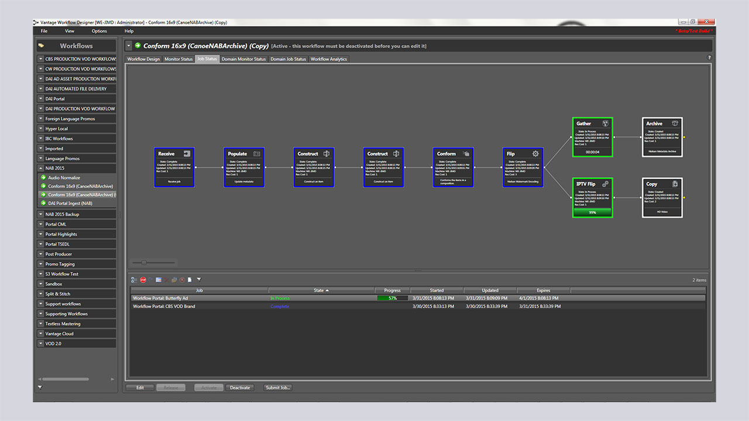Open the Options menu
The image size is (749, 421).
tap(99, 31)
